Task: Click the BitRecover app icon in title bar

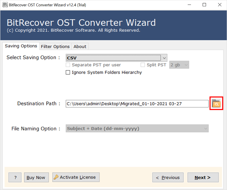Action: (5, 5)
